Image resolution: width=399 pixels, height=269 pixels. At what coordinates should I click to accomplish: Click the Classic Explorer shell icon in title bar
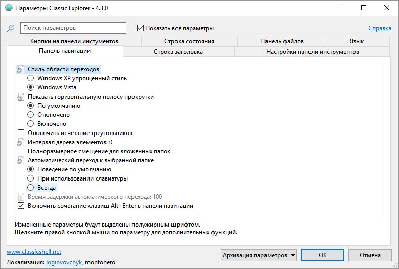(8, 8)
